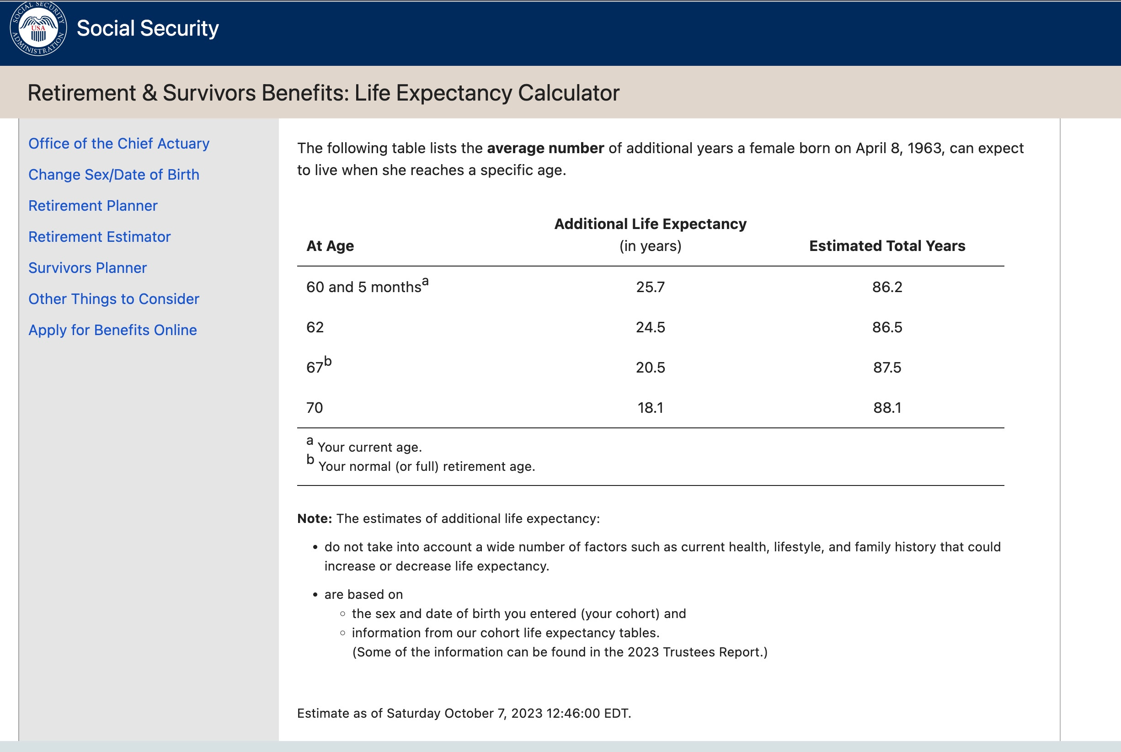This screenshot has height=752, width=1121.
Task: Select the 86.2 total years value
Action: point(887,287)
